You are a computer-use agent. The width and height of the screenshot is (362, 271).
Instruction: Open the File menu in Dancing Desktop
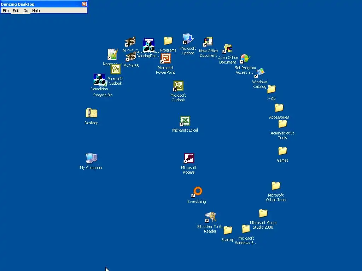(x=6, y=11)
